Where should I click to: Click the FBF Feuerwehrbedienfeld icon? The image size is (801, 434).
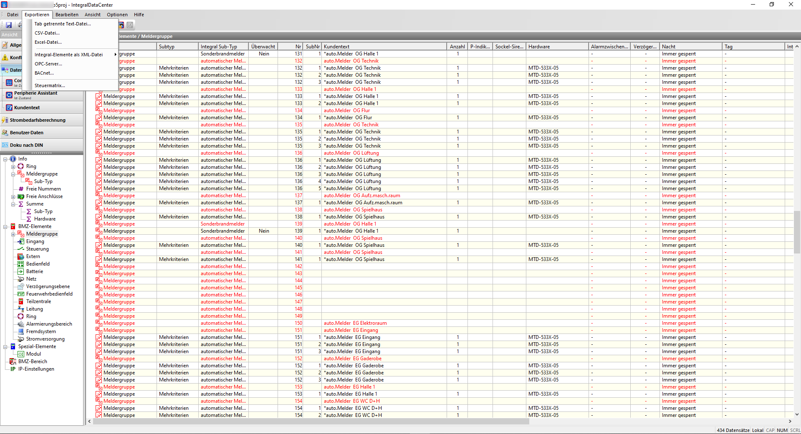tap(21, 294)
